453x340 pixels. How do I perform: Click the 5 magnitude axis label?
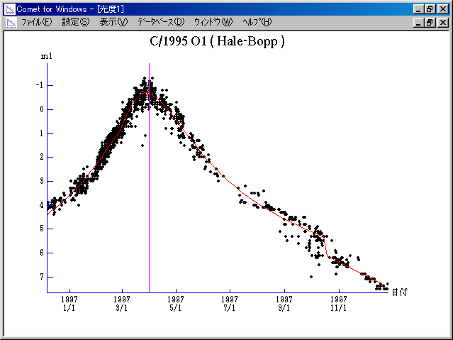coord(42,229)
